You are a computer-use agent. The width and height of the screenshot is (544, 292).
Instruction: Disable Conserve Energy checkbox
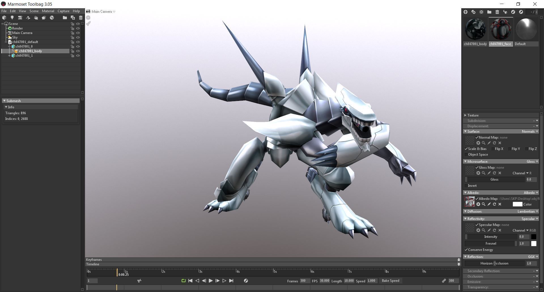point(466,250)
